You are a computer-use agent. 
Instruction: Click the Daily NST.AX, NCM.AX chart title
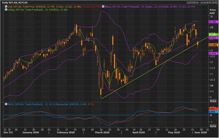(x=15, y=3)
